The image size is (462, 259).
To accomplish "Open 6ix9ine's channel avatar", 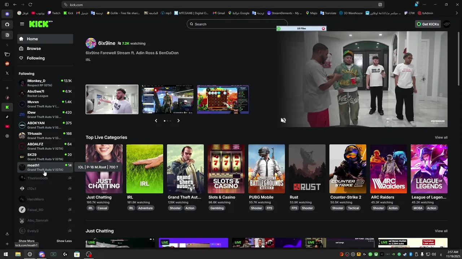I will click(91, 43).
